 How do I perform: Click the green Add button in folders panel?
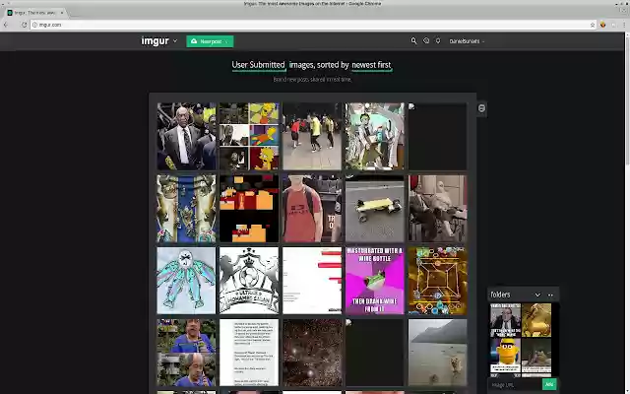point(549,384)
